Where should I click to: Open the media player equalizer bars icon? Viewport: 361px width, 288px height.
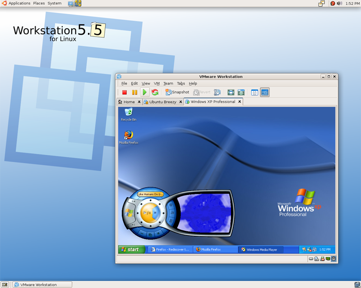click(x=172, y=213)
